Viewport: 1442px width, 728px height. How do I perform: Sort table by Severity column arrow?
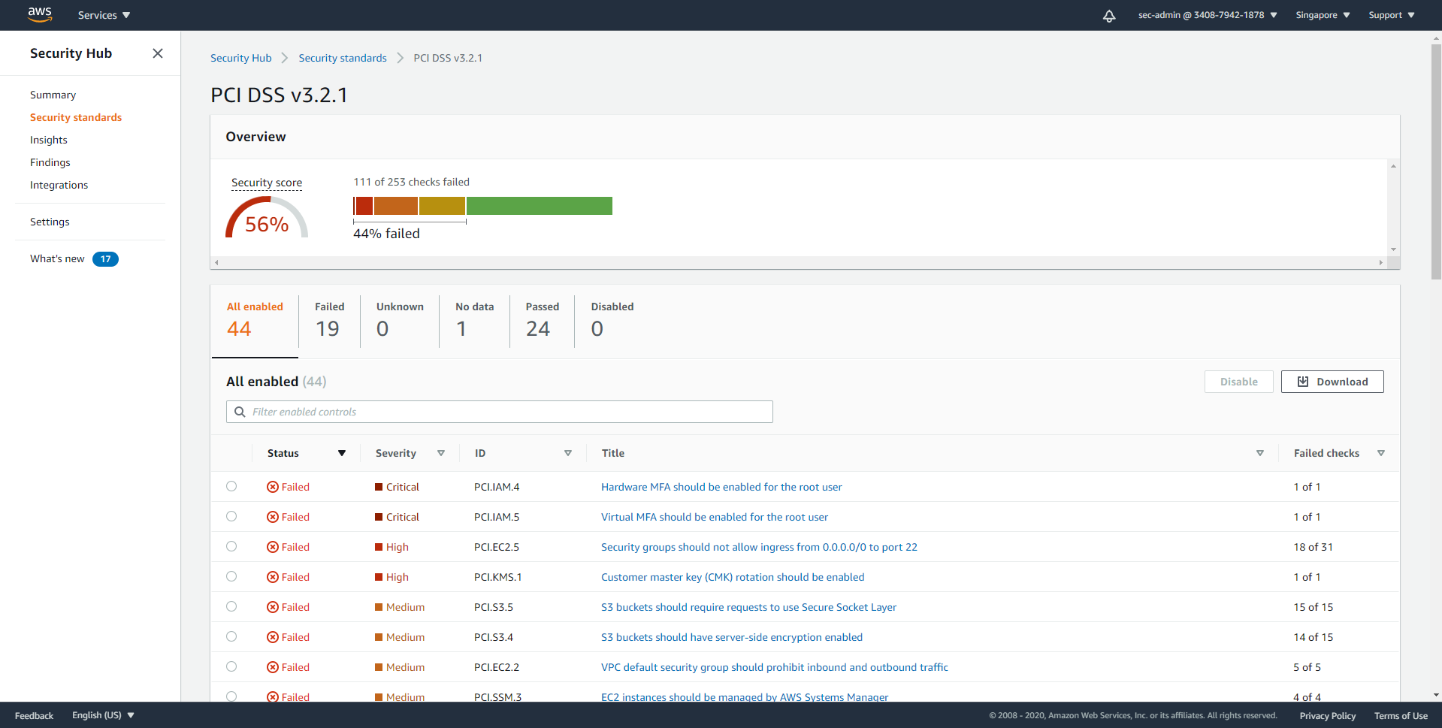click(x=441, y=453)
